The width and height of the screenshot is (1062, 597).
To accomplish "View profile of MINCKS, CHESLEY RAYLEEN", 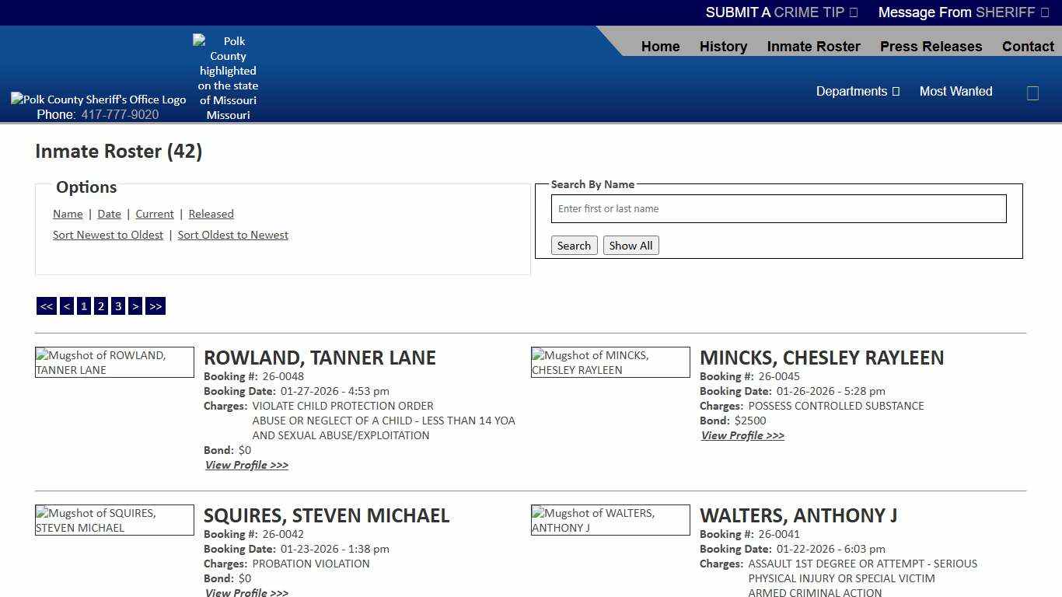I will [742, 435].
